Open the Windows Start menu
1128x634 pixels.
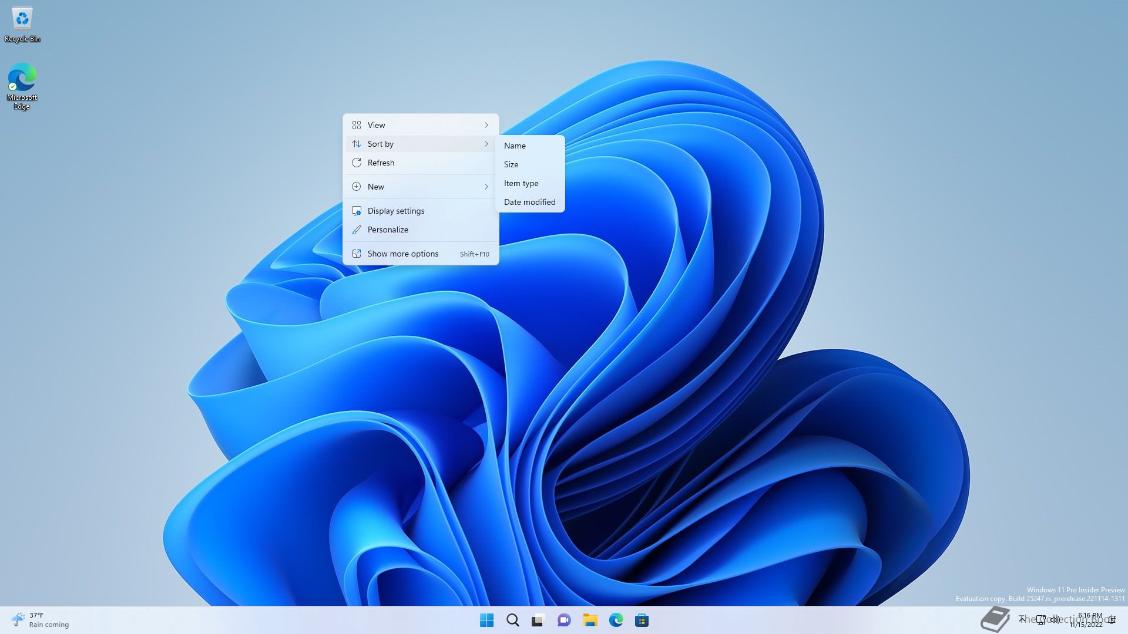pos(487,620)
